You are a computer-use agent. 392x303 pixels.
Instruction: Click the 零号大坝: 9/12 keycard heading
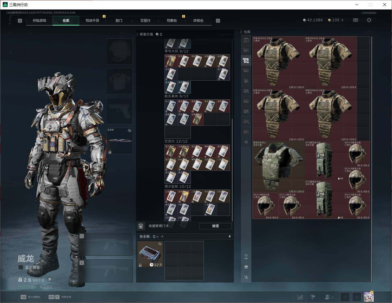(x=176, y=51)
